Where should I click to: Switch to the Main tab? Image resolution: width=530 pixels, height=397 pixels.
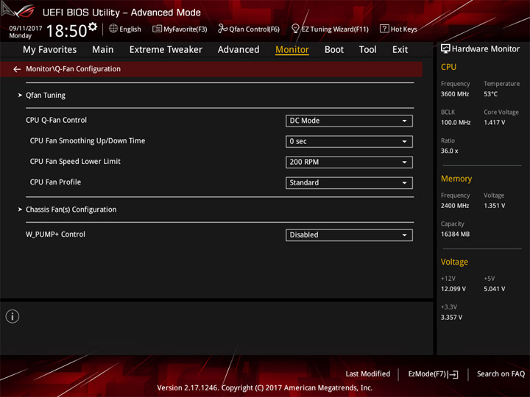coord(103,50)
